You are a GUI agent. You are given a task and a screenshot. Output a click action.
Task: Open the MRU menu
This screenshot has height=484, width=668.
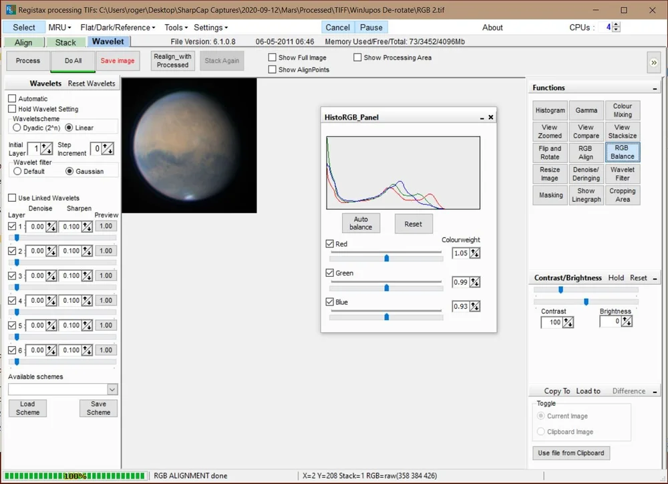tap(59, 27)
